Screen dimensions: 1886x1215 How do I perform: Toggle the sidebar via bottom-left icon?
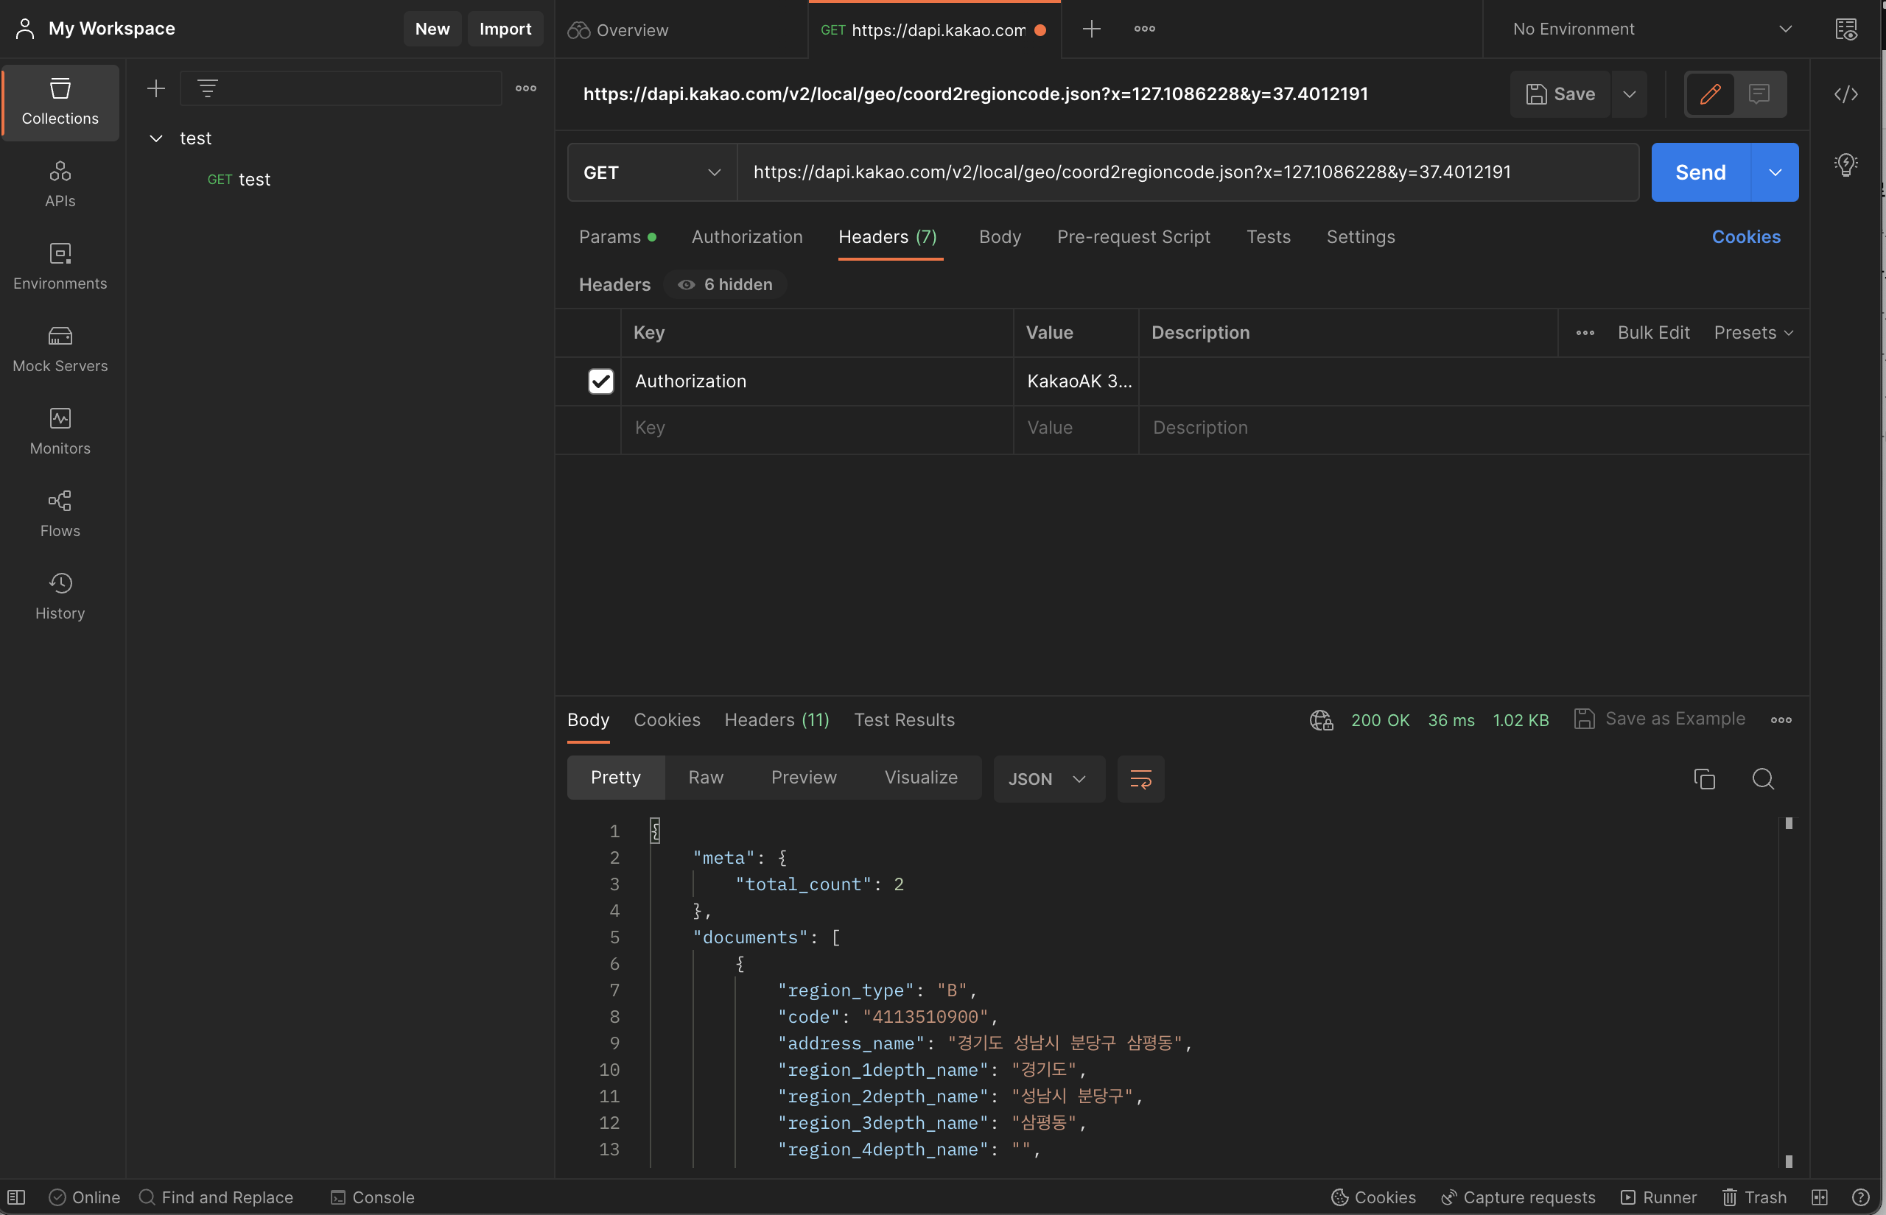pyautogui.click(x=16, y=1197)
